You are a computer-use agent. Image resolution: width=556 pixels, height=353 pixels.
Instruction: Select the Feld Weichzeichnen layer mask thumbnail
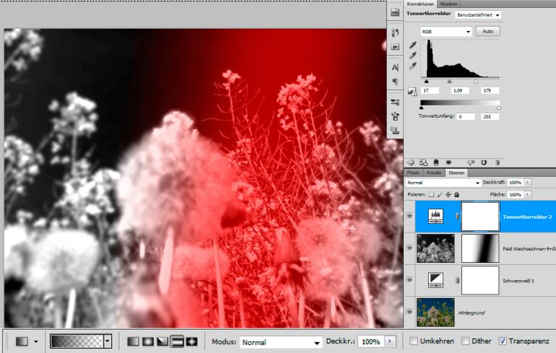480,248
